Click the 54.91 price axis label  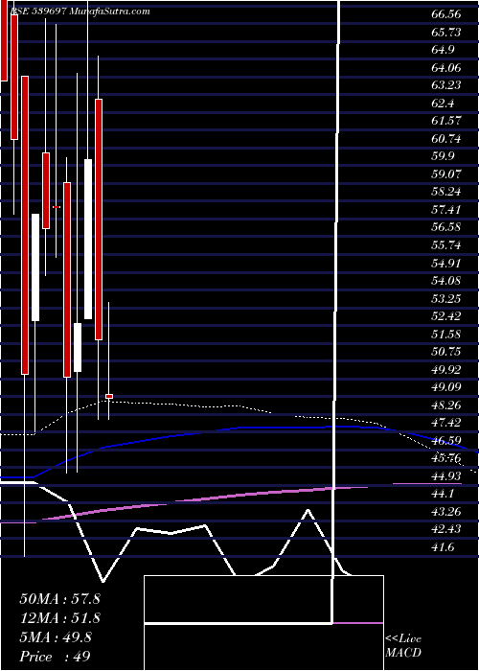(x=446, y=264)
